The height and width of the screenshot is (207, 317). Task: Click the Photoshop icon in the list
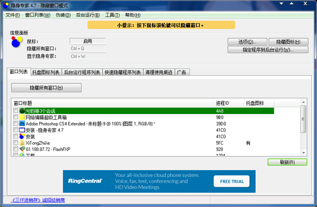(22, 124)
